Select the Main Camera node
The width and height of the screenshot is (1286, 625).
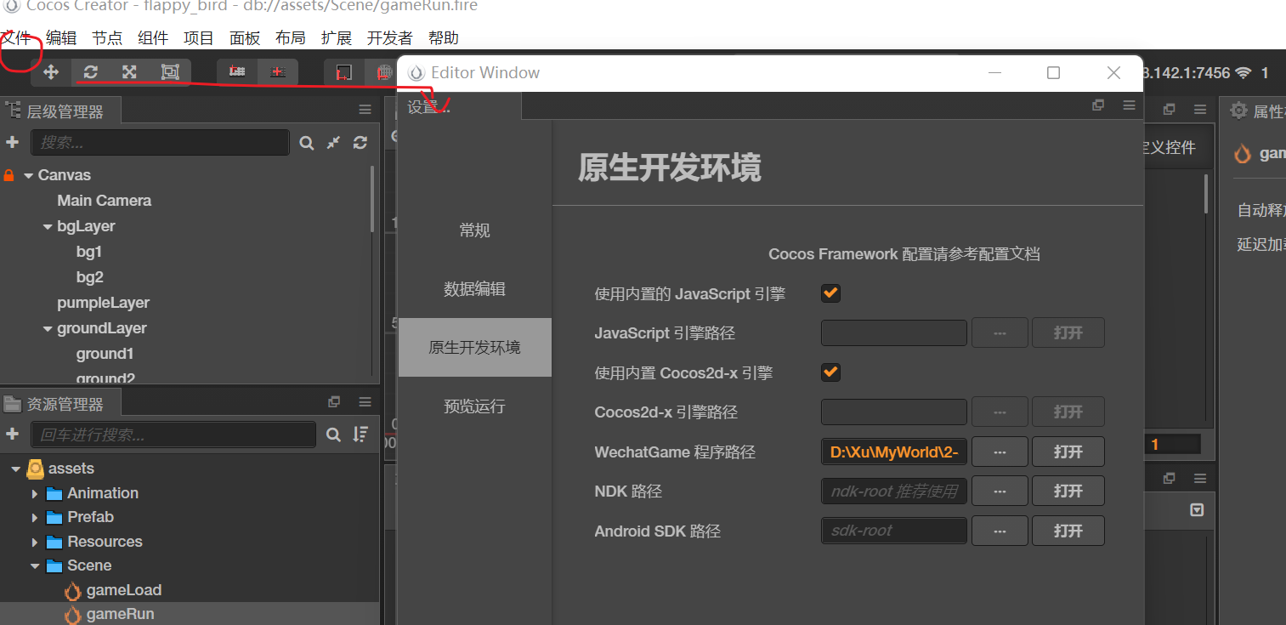click(105, 201)
